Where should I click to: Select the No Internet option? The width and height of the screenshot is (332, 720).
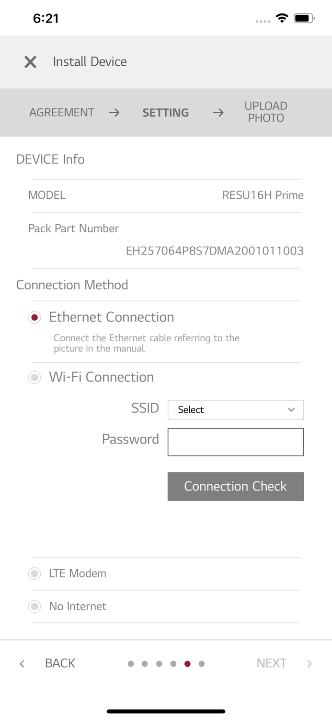pyautogui.click(x=34, y=606)
